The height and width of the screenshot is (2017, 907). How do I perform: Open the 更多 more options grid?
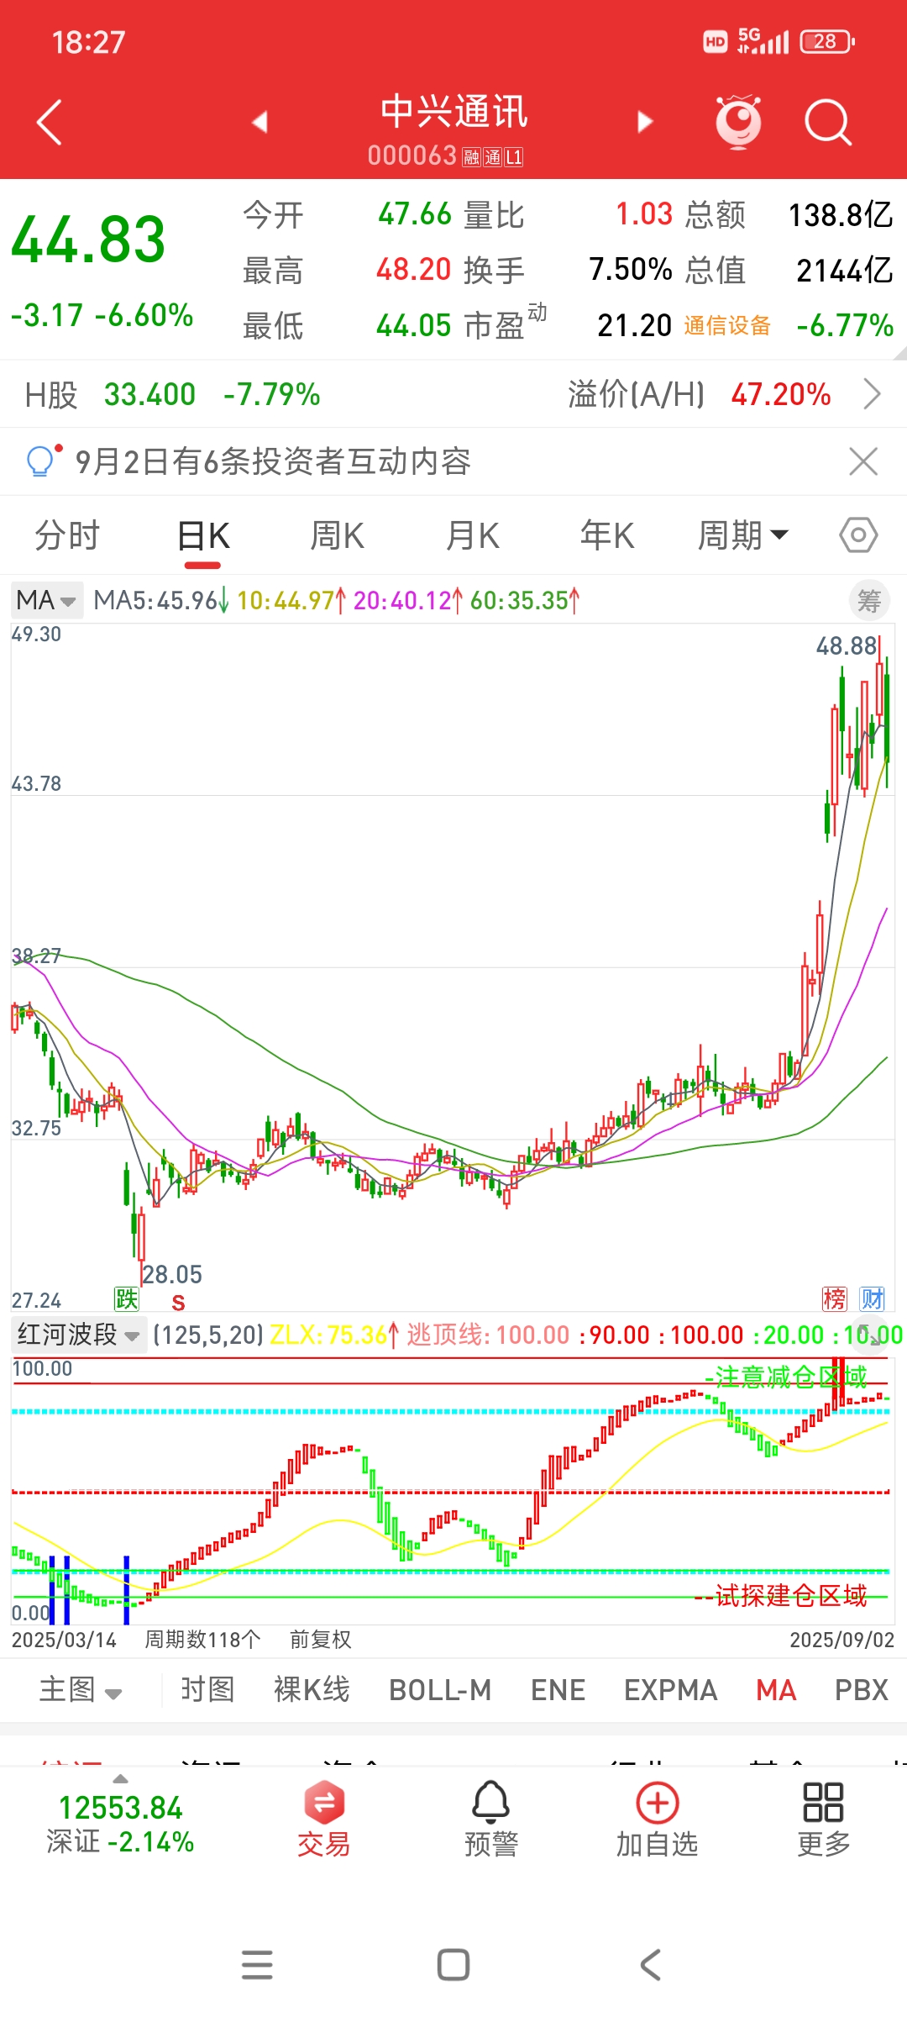click(824, 1820)
